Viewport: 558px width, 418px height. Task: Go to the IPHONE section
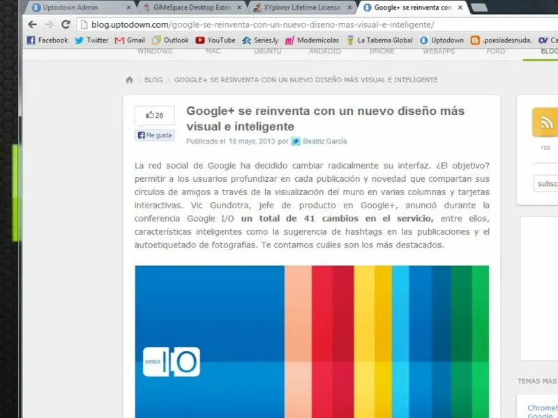(x=382, y=51)
